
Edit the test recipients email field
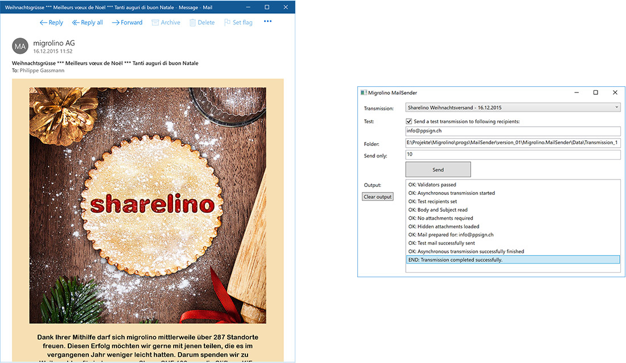tap(513, 131)
